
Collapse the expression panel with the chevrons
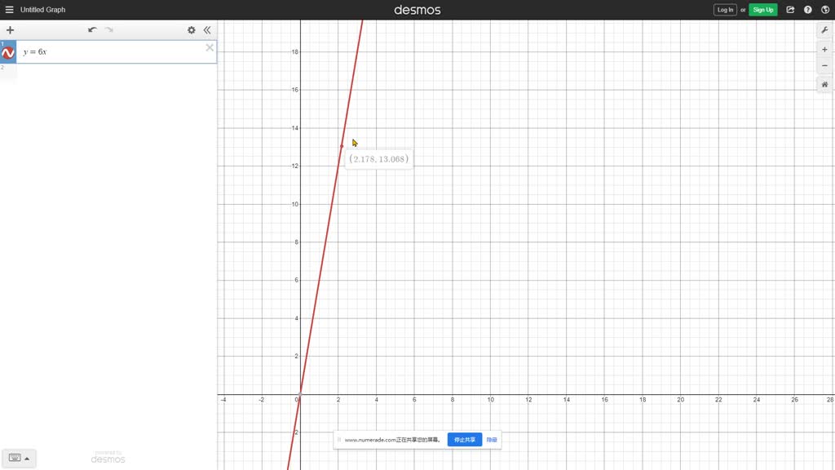point(208,29)
